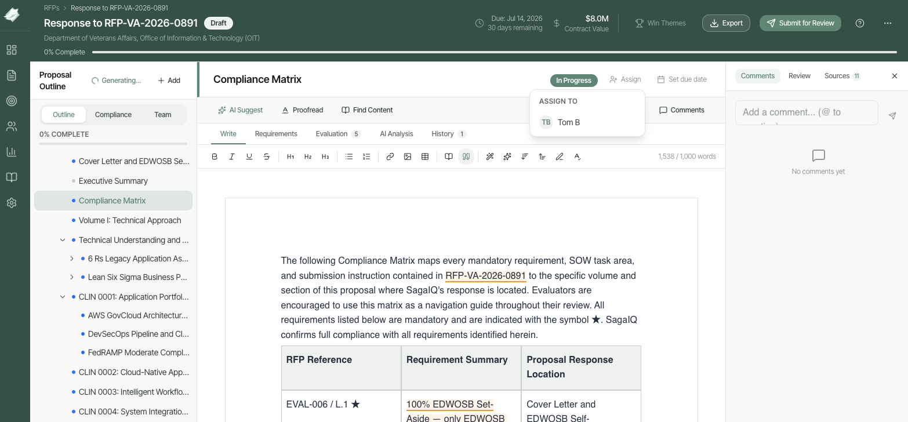908x422 pixels.
Task: Toggle bulleted list formatting
Action: click(349, 157)
